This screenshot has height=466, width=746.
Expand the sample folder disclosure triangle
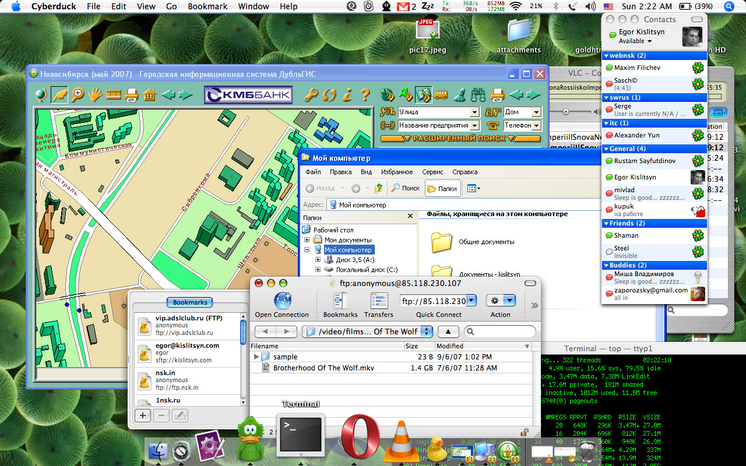tap(256, 356)
